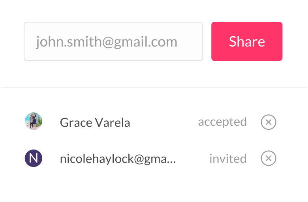
Task: Cancel the pending invite for nicolehaylock
Action: pyautogui.click(x=269, y=158)
